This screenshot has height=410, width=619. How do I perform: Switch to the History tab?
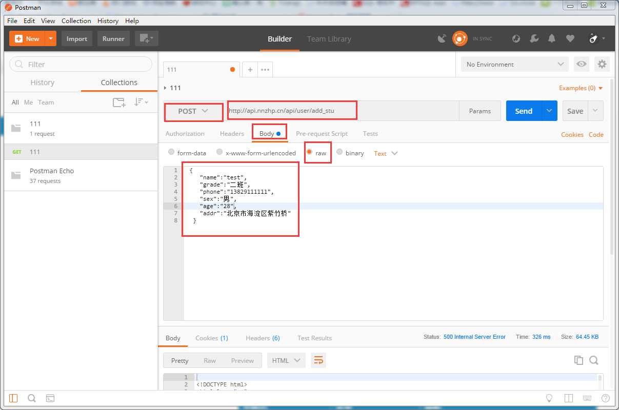43,83
